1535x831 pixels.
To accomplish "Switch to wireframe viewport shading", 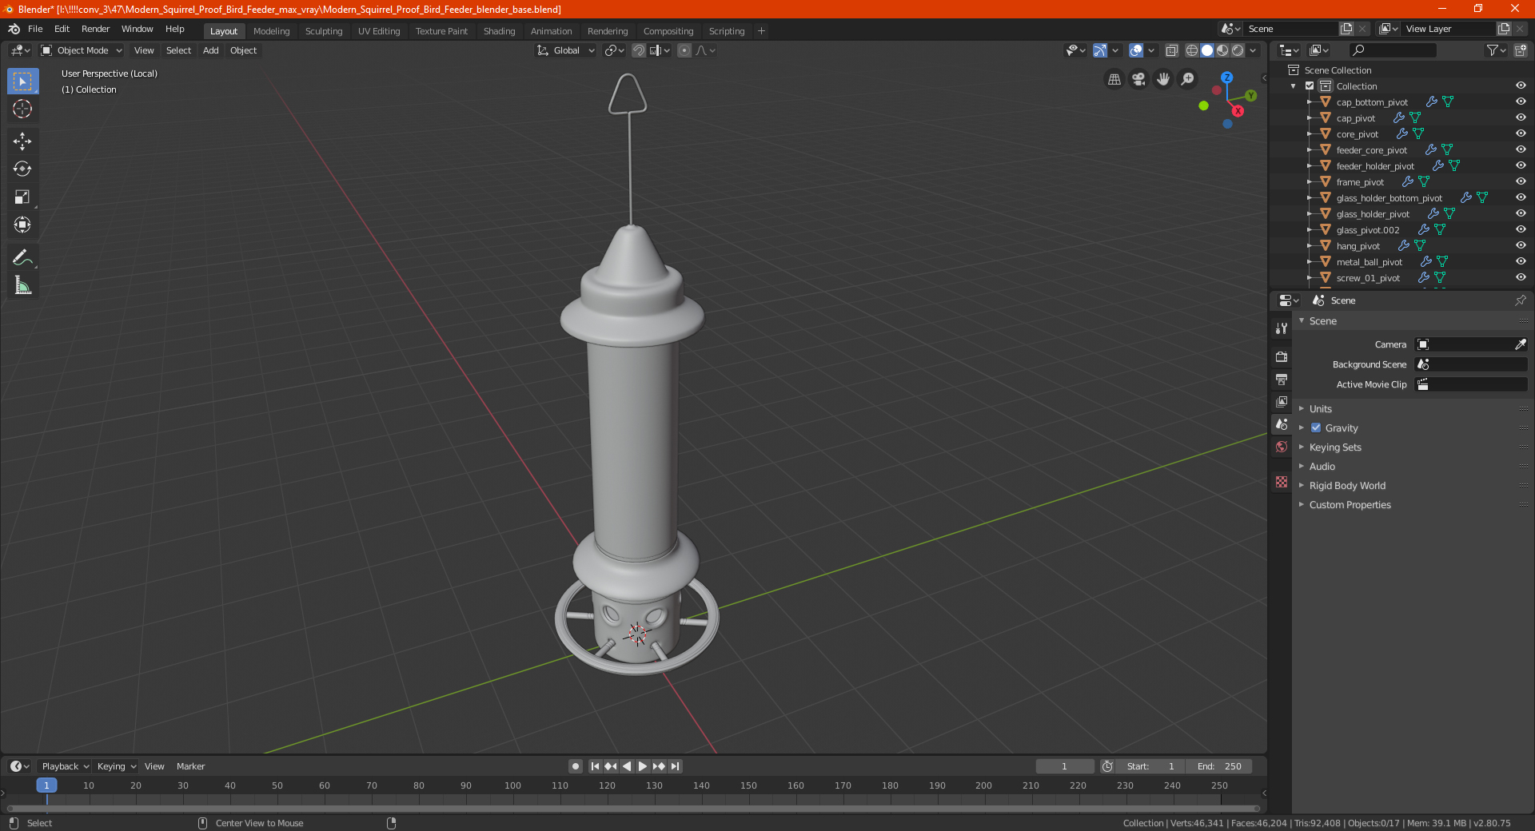I will coord(1192,50).
